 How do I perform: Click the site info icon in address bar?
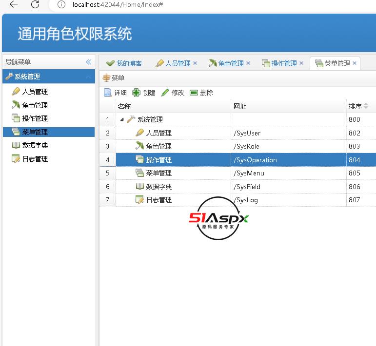point(61,4)
